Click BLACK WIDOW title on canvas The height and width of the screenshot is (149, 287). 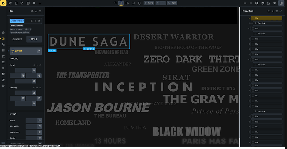(187, 131)
